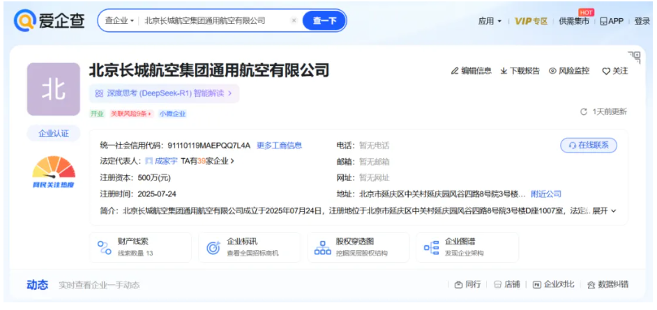Open the 企业图谱 card

467,247
